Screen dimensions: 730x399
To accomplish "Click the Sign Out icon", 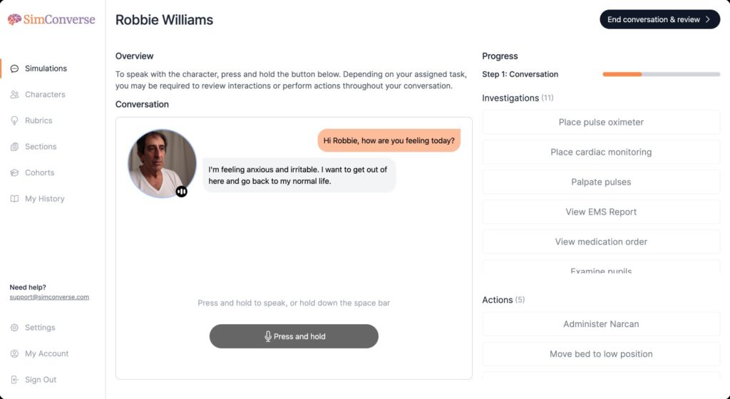I will [x=15, y=380].
